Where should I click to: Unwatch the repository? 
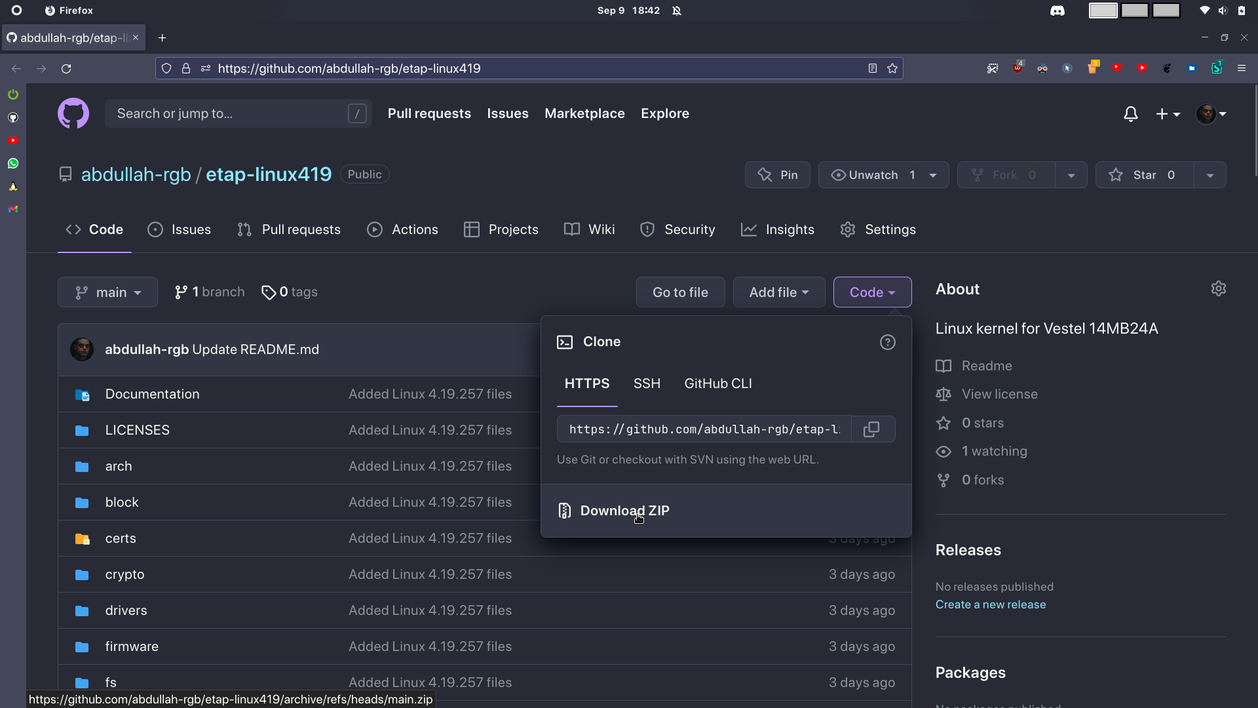point(873,175)
